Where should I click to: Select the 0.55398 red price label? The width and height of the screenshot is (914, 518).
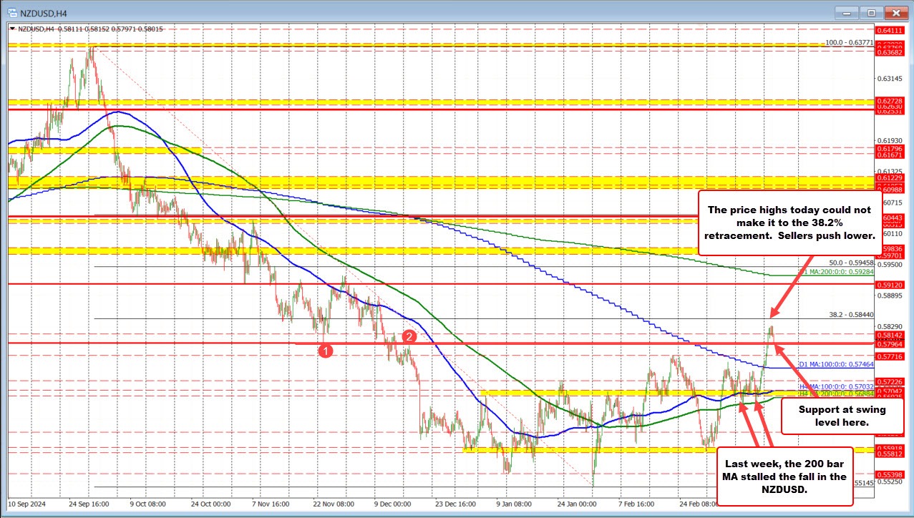pos(890,474)
